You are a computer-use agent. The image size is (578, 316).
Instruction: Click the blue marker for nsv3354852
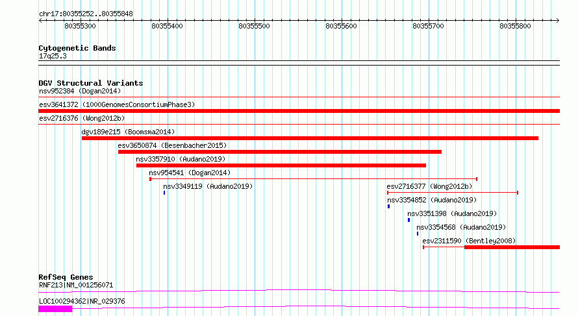[x=388, y=206]
